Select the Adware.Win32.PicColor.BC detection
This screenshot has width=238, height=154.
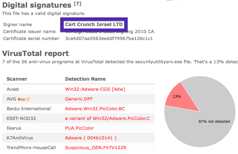coord(95,109)
